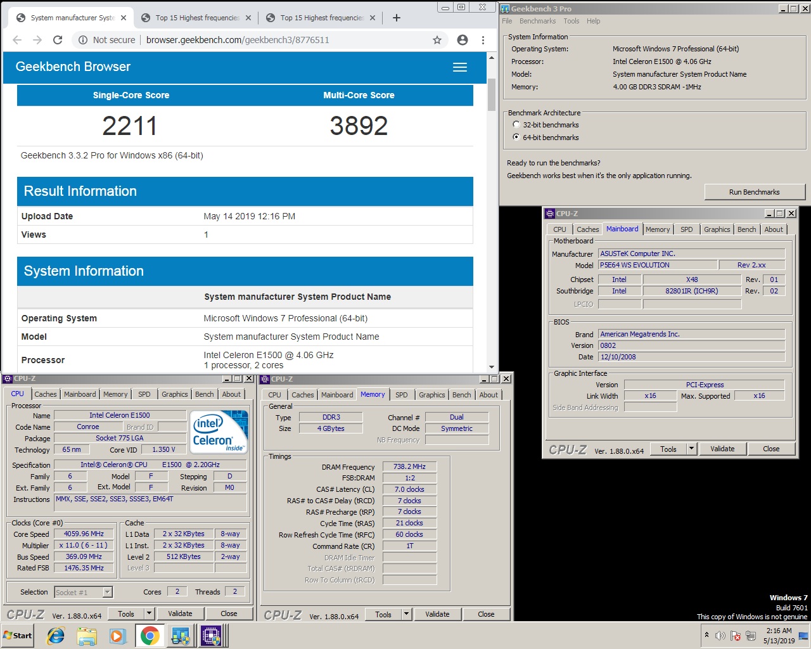Open Geekbench Help menu
This screenshot has height=649, width=811.
pos(593,21)
